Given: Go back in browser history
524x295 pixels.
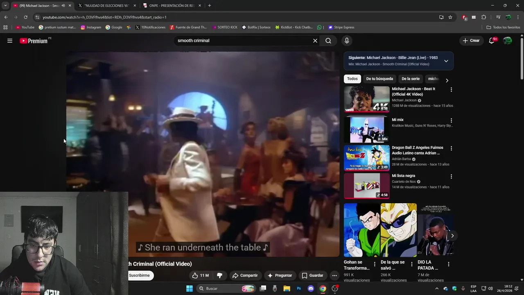Looking at the screenshot, I should point(6,17).
